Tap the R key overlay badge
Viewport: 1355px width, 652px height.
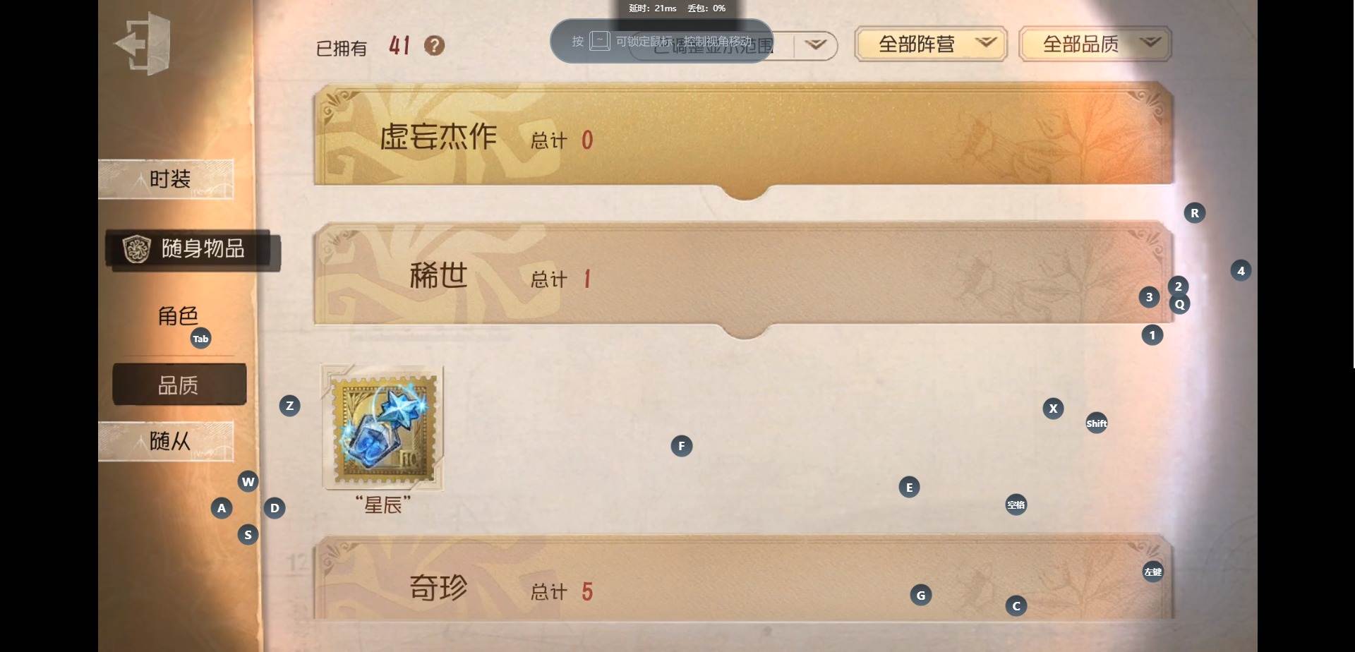(1194, 213)
